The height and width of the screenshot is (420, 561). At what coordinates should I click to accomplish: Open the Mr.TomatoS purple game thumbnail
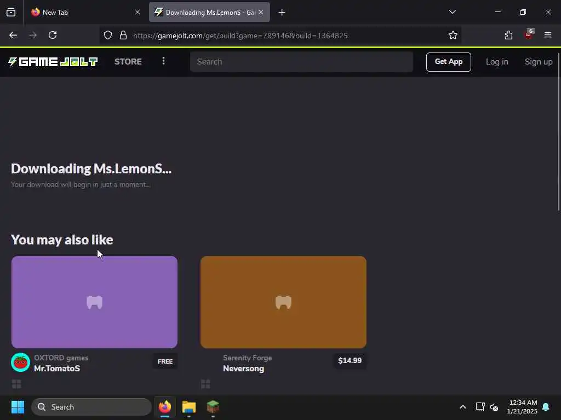94,302
